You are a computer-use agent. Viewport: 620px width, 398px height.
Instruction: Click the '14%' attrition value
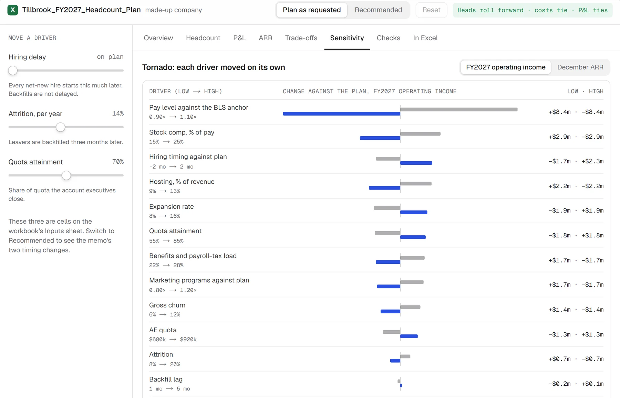(x=118, y=113)
